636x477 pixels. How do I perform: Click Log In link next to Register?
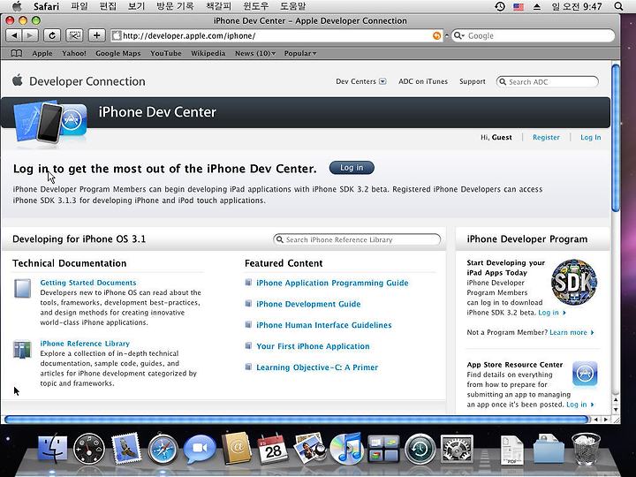(x=591, y=138)
